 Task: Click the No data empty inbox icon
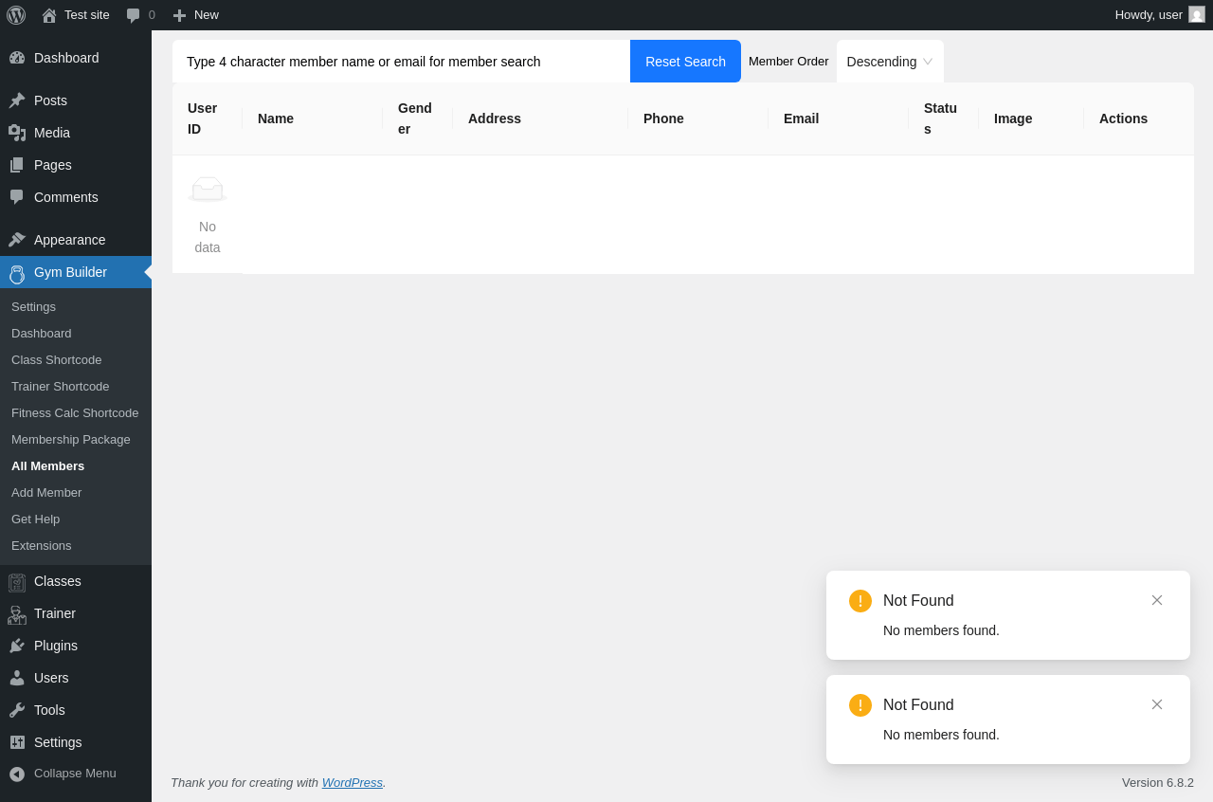click(208, 189)
